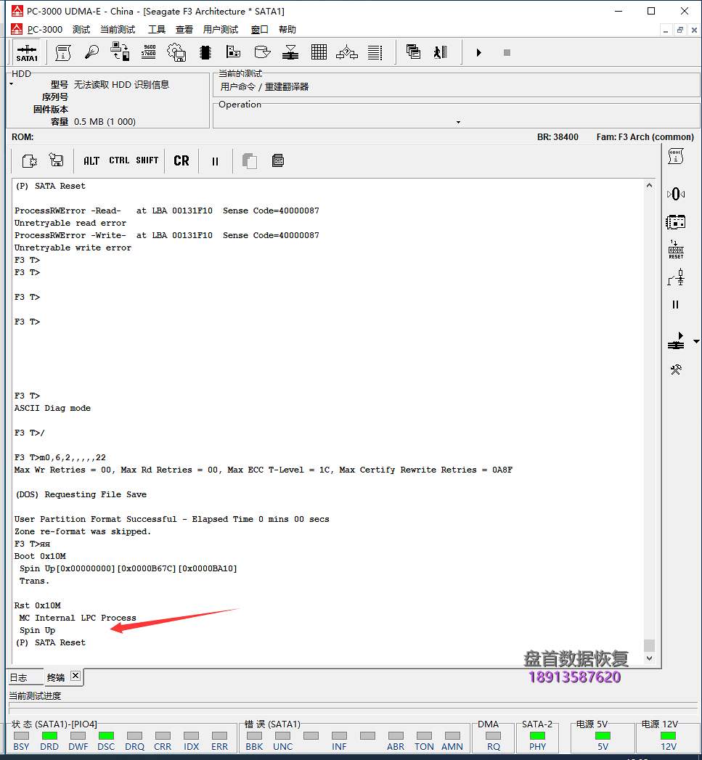Click right sidebar scroll info icon
Screen dimensions: 702x760
(675, 157)
